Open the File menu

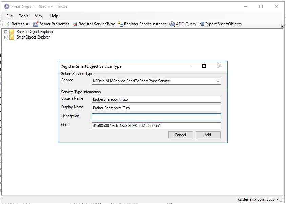tap(9, 16)
